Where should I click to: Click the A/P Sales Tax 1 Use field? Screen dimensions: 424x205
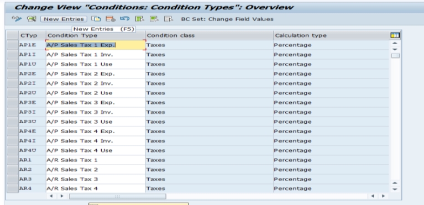coord(96,64)
